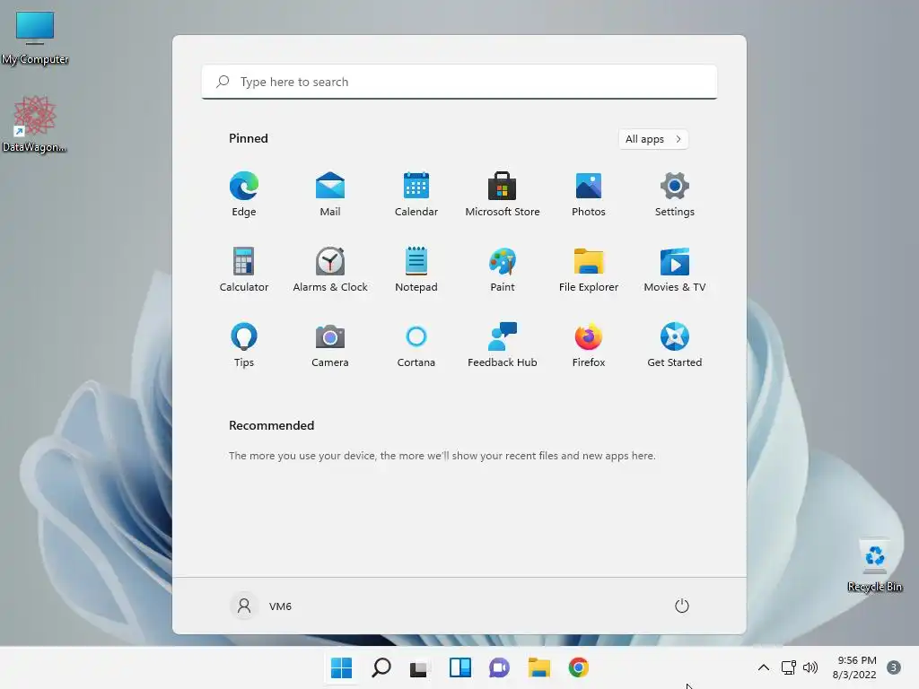The width and height of the screenshot is (919, 689).
Task: Open Settings from pinned apps
Action: tap(675, 194)
